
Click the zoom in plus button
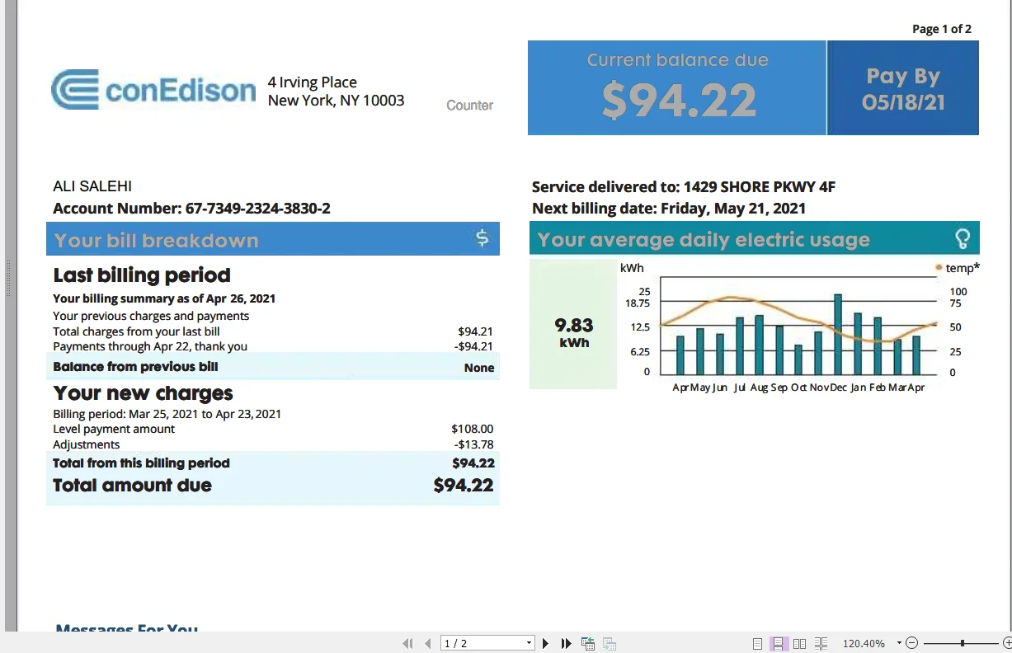pos(1007,643)
